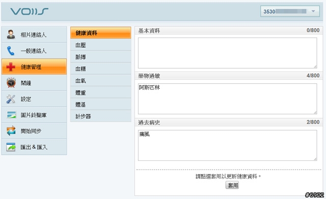Click the 基本資料 text area resize handle
326x199 pixels.
pos(315,67)
